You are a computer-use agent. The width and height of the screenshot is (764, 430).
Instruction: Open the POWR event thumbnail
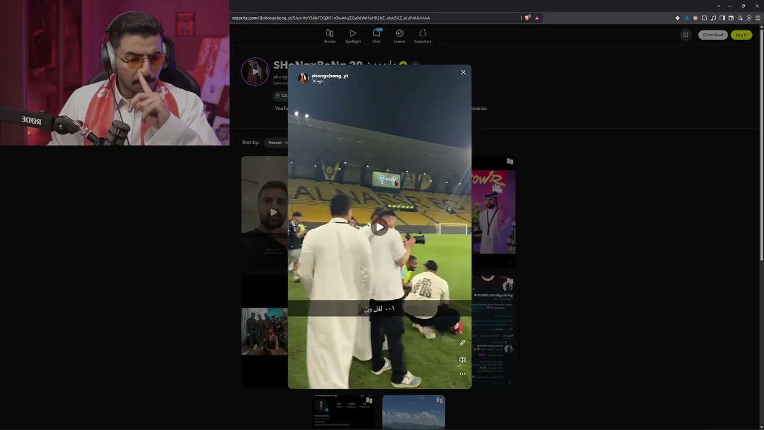tap(494, 211)
